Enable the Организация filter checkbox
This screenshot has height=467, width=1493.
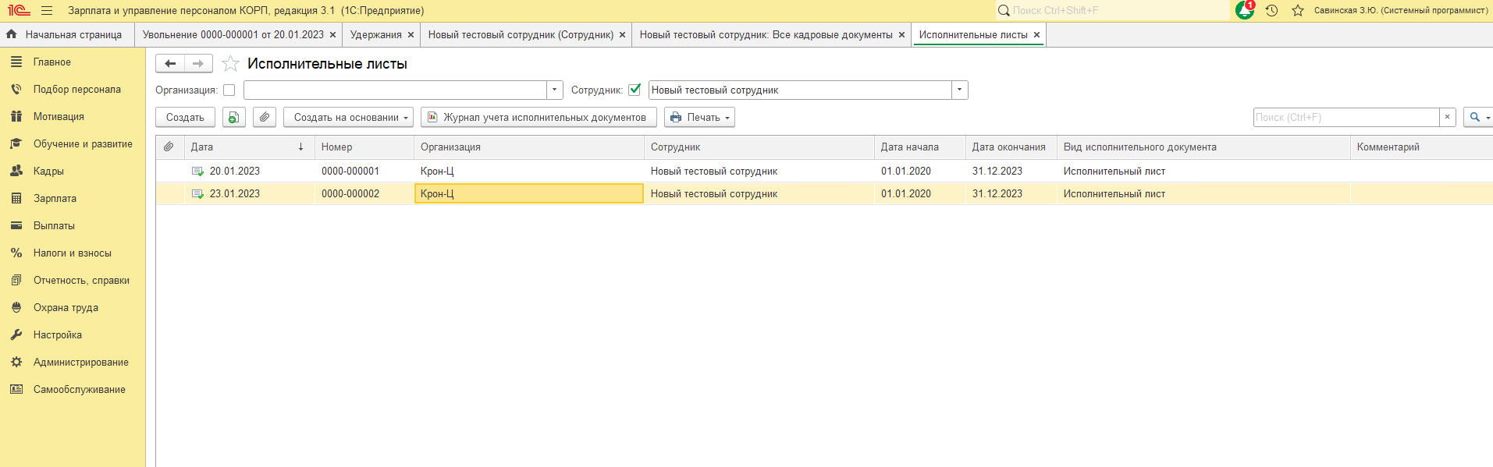point(229,90)
